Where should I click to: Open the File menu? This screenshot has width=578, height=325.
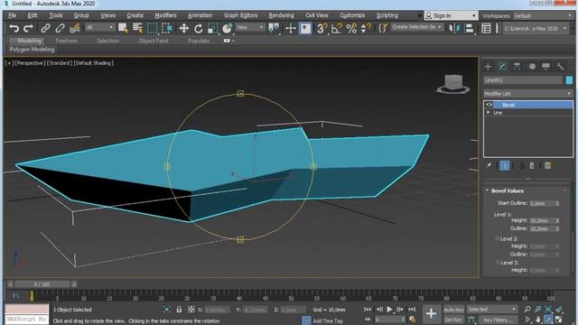tap(12, 15)
